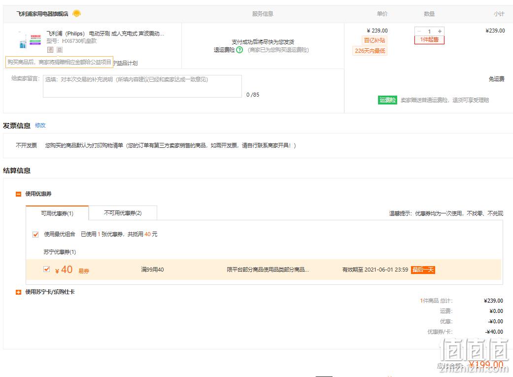Expand the 使用苏宁卡/乐购仕卡 section
The image size is (513, 377).
pyautogui.click(x=18, y=292)
